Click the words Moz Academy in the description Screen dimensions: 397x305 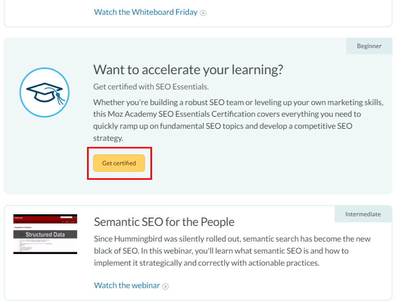click(x=128, y=114)
